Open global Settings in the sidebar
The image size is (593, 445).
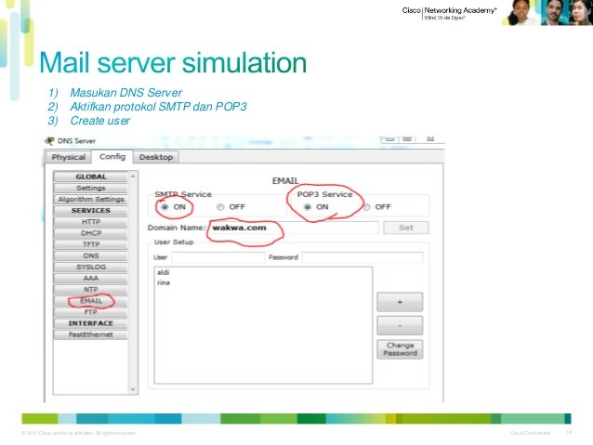point(91,188)
